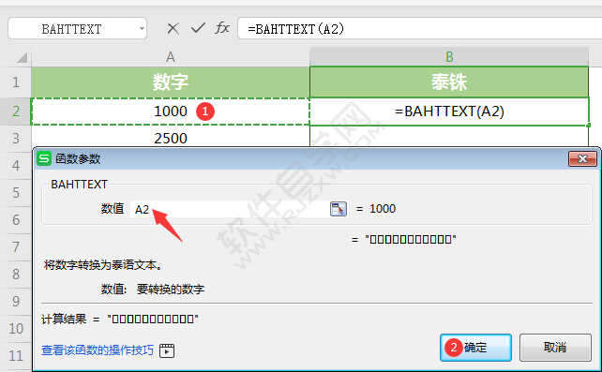This screenshot has width=602, height=372.
Task: Select row 8 header
Action: (16, 275)
